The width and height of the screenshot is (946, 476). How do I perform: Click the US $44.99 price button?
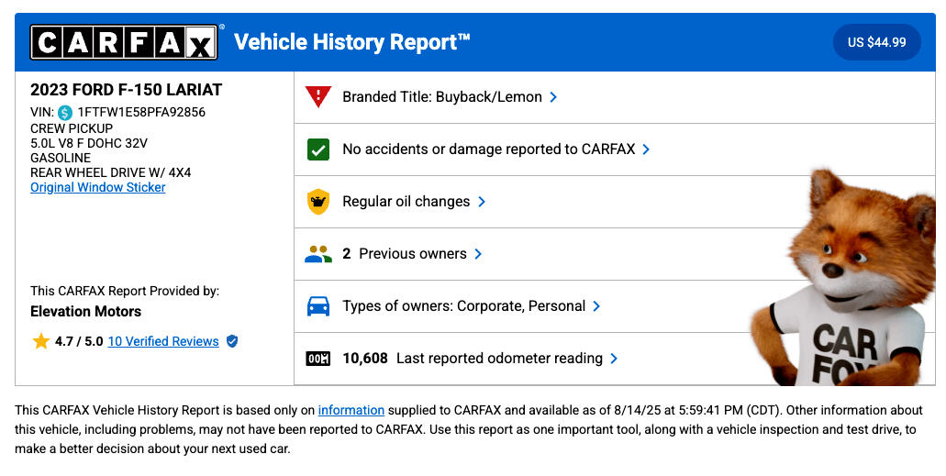pyautogui.click(x=876, y=42)
